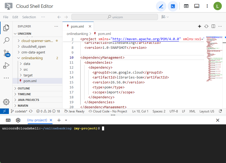
Task: Select the pom.xml editor tab
Action: pos(77,26)
